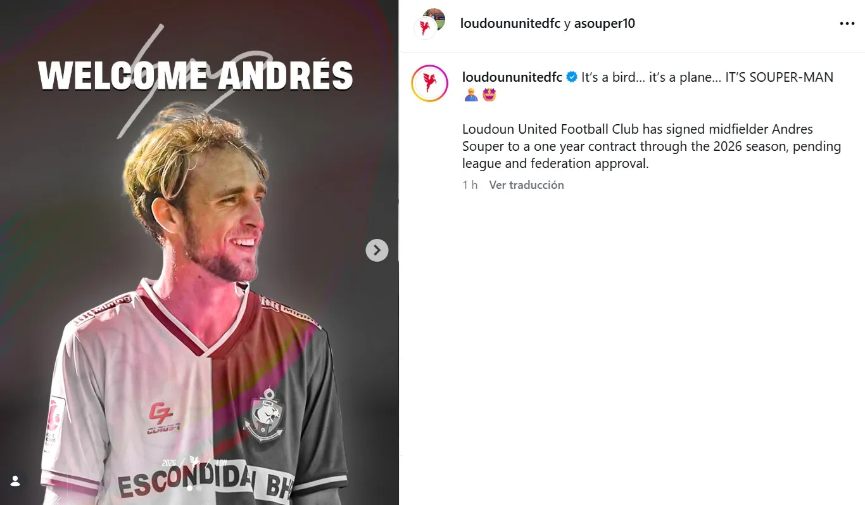865x505 pixels.
Task: Open the three-dot more options menu
Action: tap(847, 23)
